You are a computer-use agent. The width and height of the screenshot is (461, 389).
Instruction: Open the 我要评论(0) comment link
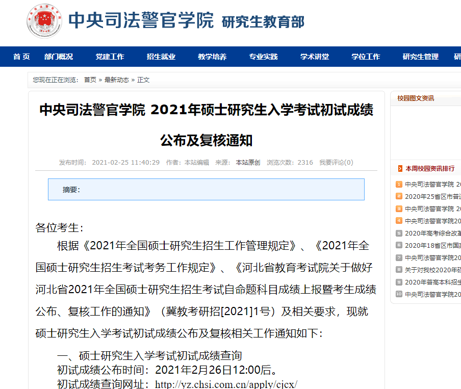336,163
